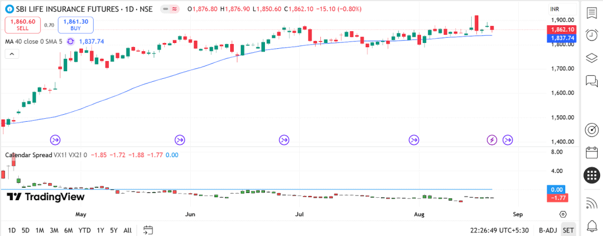This screenshot has width=603, height=236.
Task: Select the 5Y time range
Action: point(114,230)
